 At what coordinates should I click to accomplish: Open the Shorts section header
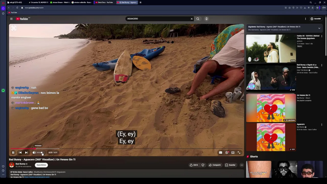point(252,156)
